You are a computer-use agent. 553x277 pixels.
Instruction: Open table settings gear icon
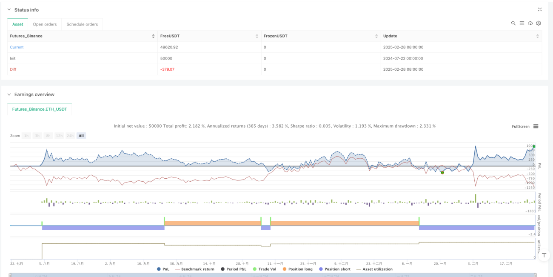point(539,23)
